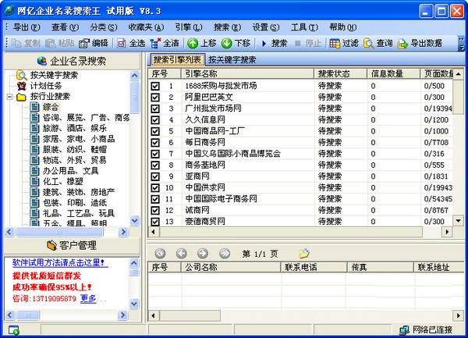Click the 公司名称 column header

[231, 267]
